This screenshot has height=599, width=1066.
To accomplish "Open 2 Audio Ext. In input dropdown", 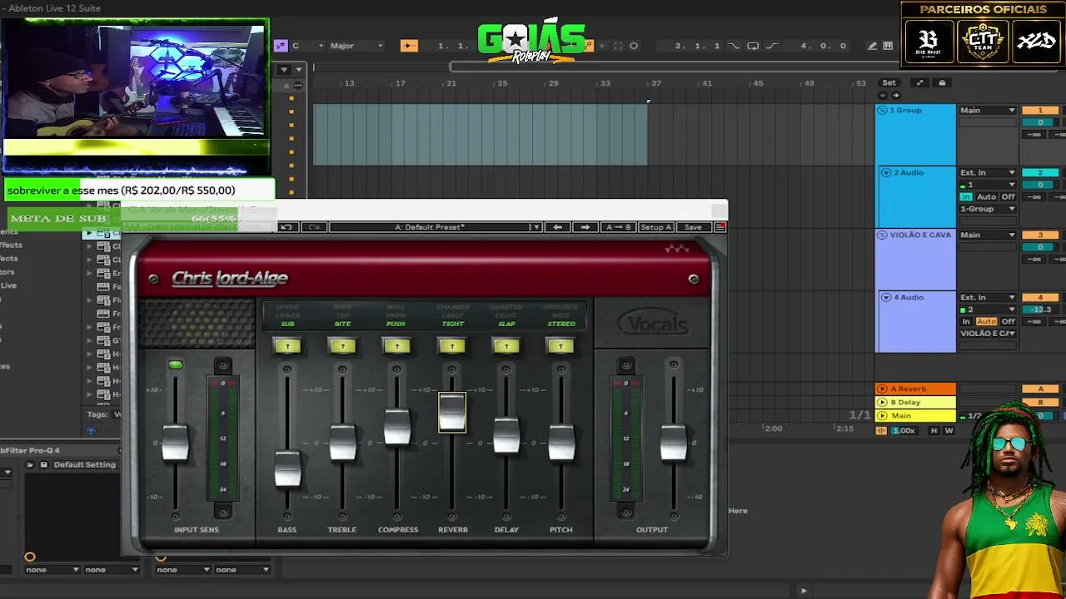I will pos(988,173).
